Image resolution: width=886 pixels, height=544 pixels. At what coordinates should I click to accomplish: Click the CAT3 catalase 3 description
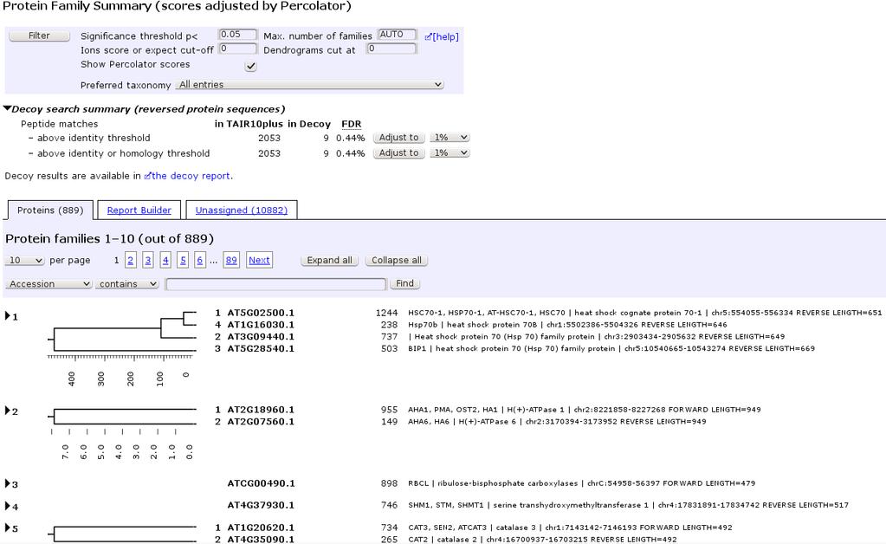coord(570,528)
